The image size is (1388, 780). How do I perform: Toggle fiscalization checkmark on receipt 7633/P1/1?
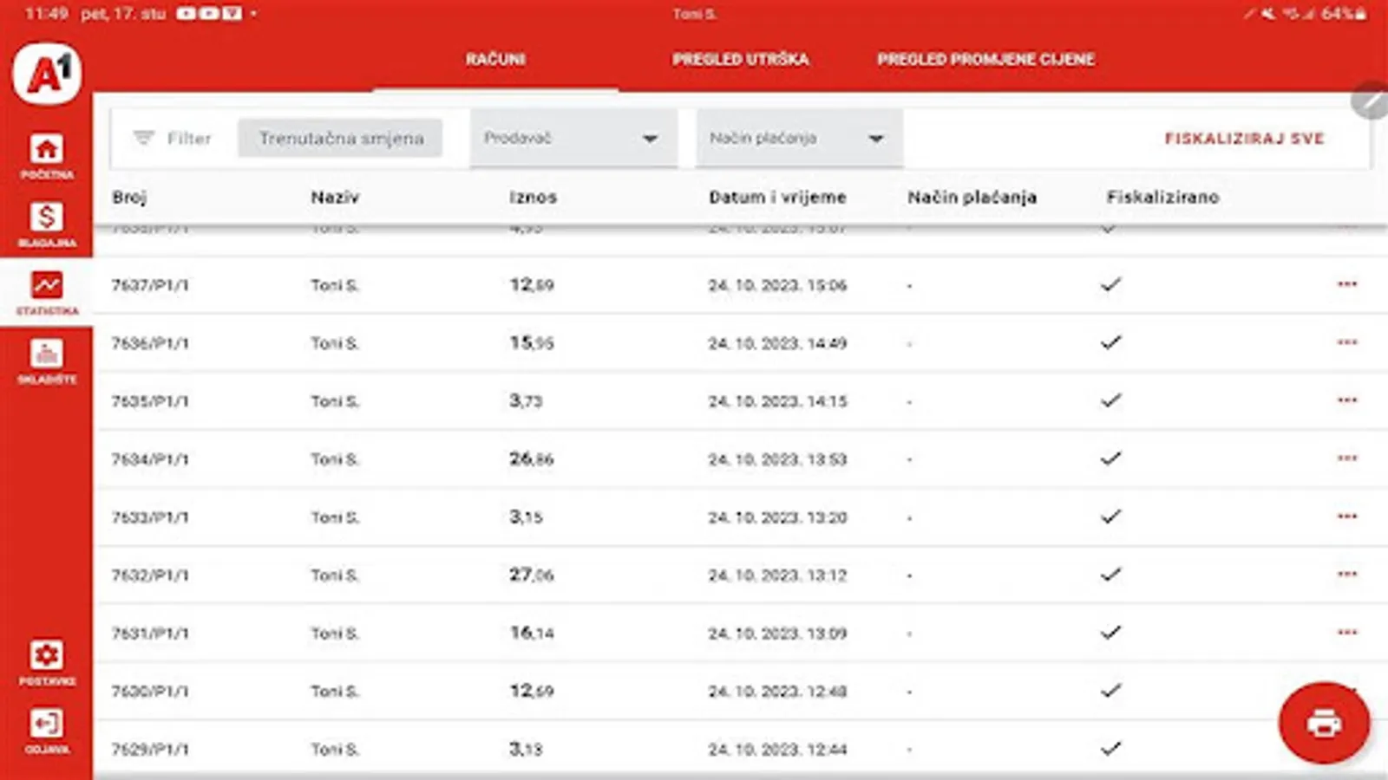click(1111, 517)
